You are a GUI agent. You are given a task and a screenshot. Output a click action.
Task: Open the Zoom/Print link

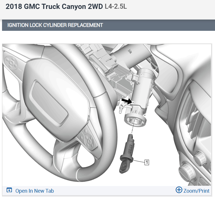[x=197, y=191]
